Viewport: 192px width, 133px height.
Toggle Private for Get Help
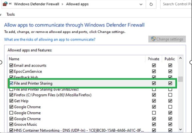pos(154,101)
